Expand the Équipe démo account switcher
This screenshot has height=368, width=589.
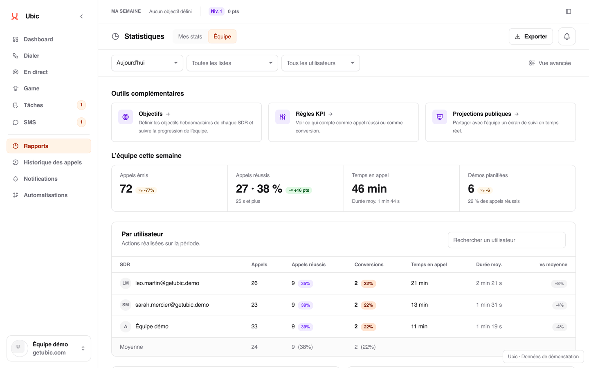point(49,348)
